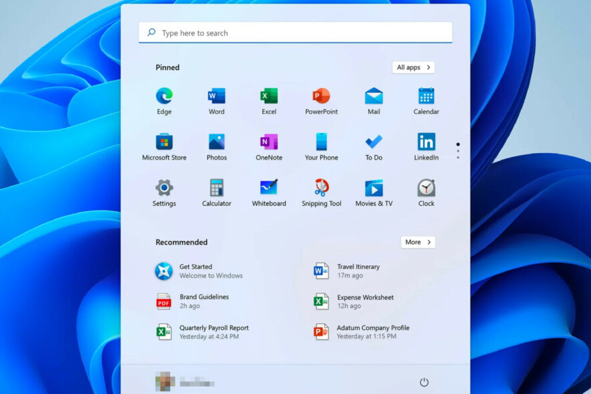Open Brand Guidelines PDF
This screenshot has width=591, height=394.
[192, 301]
